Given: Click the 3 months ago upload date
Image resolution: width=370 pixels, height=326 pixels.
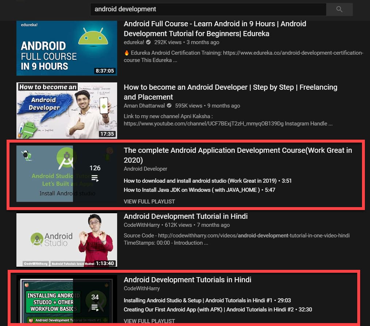Looking at the screenshot, I should click(x=203, y=42).
